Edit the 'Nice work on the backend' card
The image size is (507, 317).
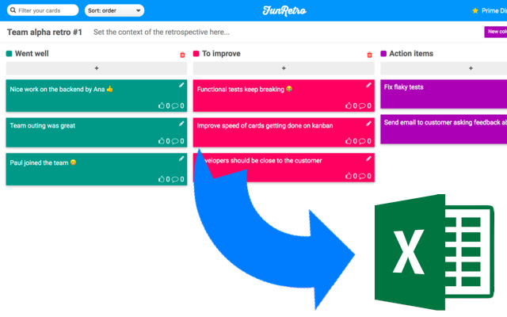pyautogui.click(x=181, y=85)
